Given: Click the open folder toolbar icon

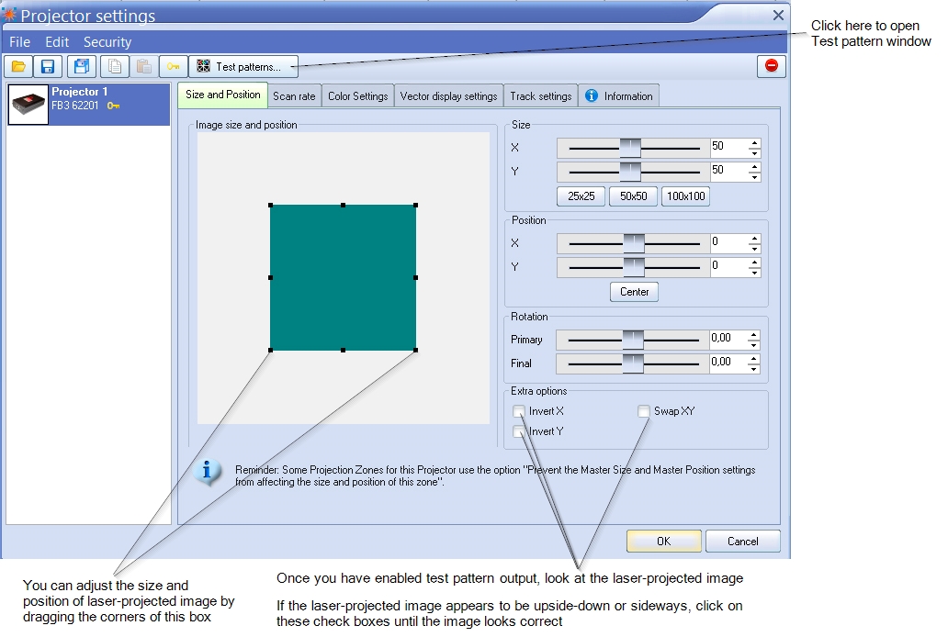Looking at the screenshot, I should click(18, 66).
